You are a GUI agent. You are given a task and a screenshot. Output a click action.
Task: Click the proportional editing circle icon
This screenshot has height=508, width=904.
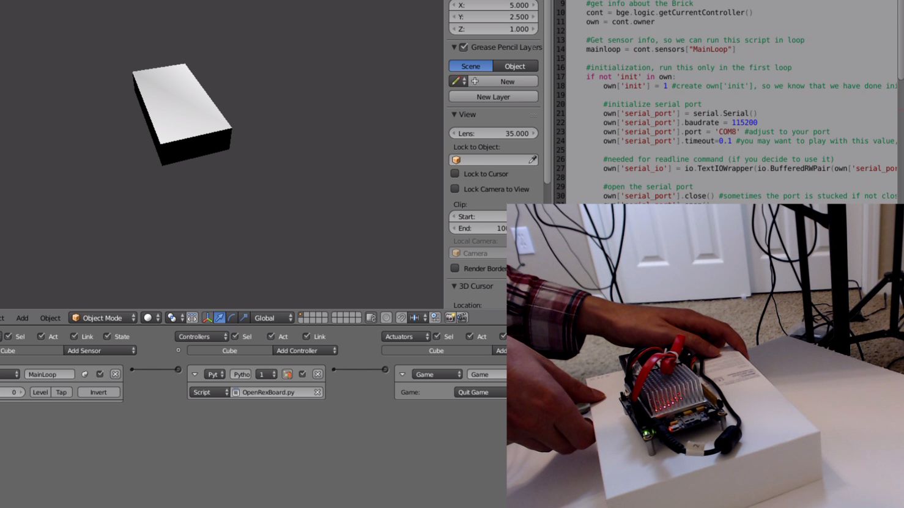(386, 318)
